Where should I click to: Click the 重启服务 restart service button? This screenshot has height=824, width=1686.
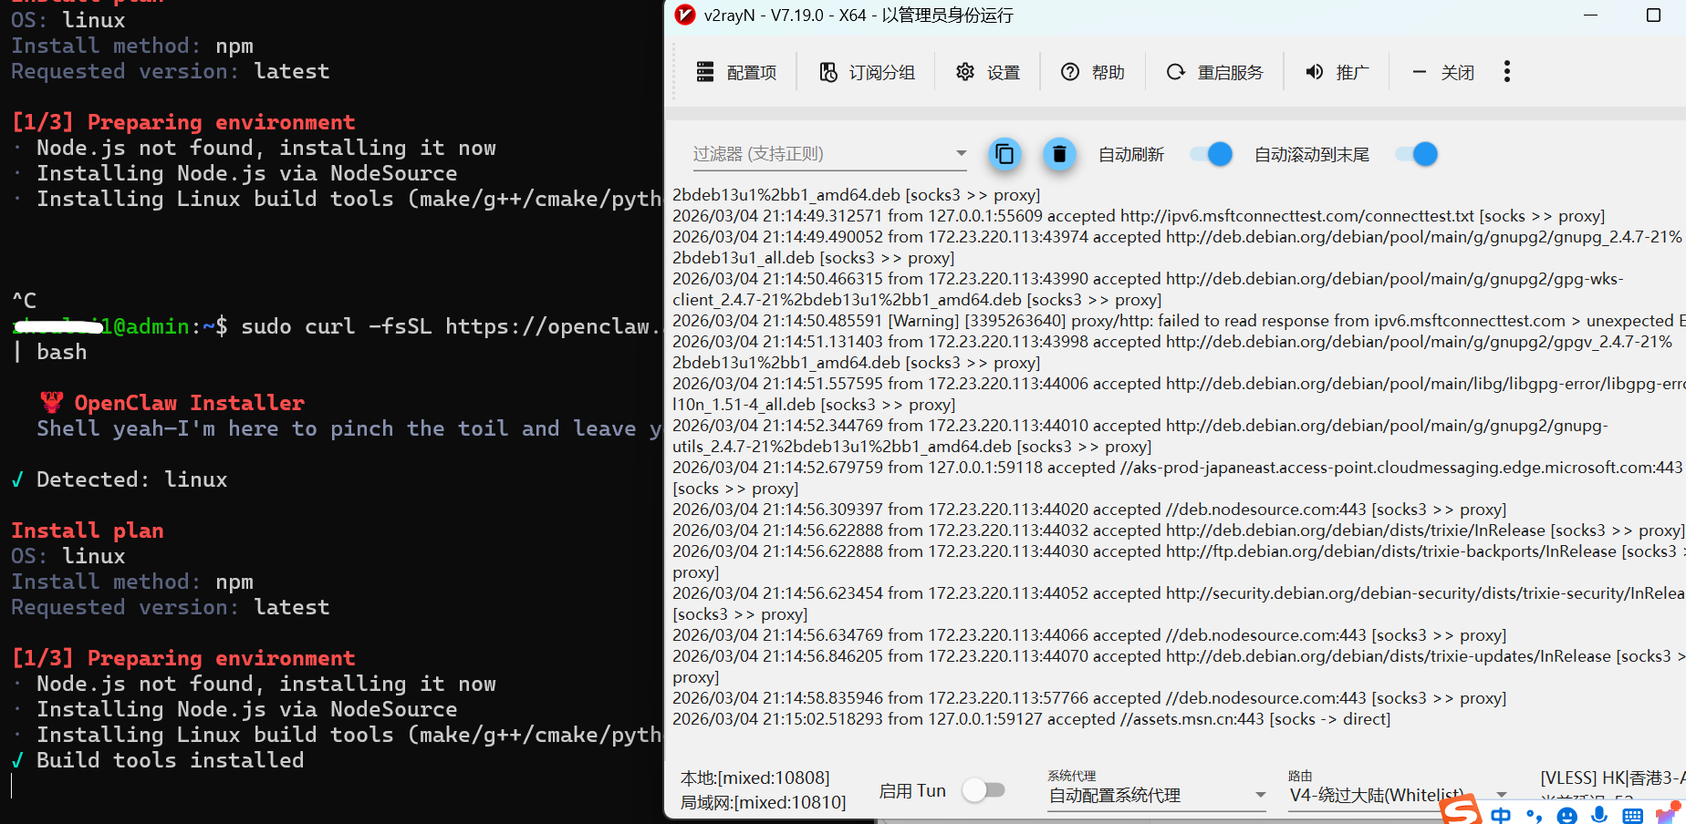click(1215, 72)
